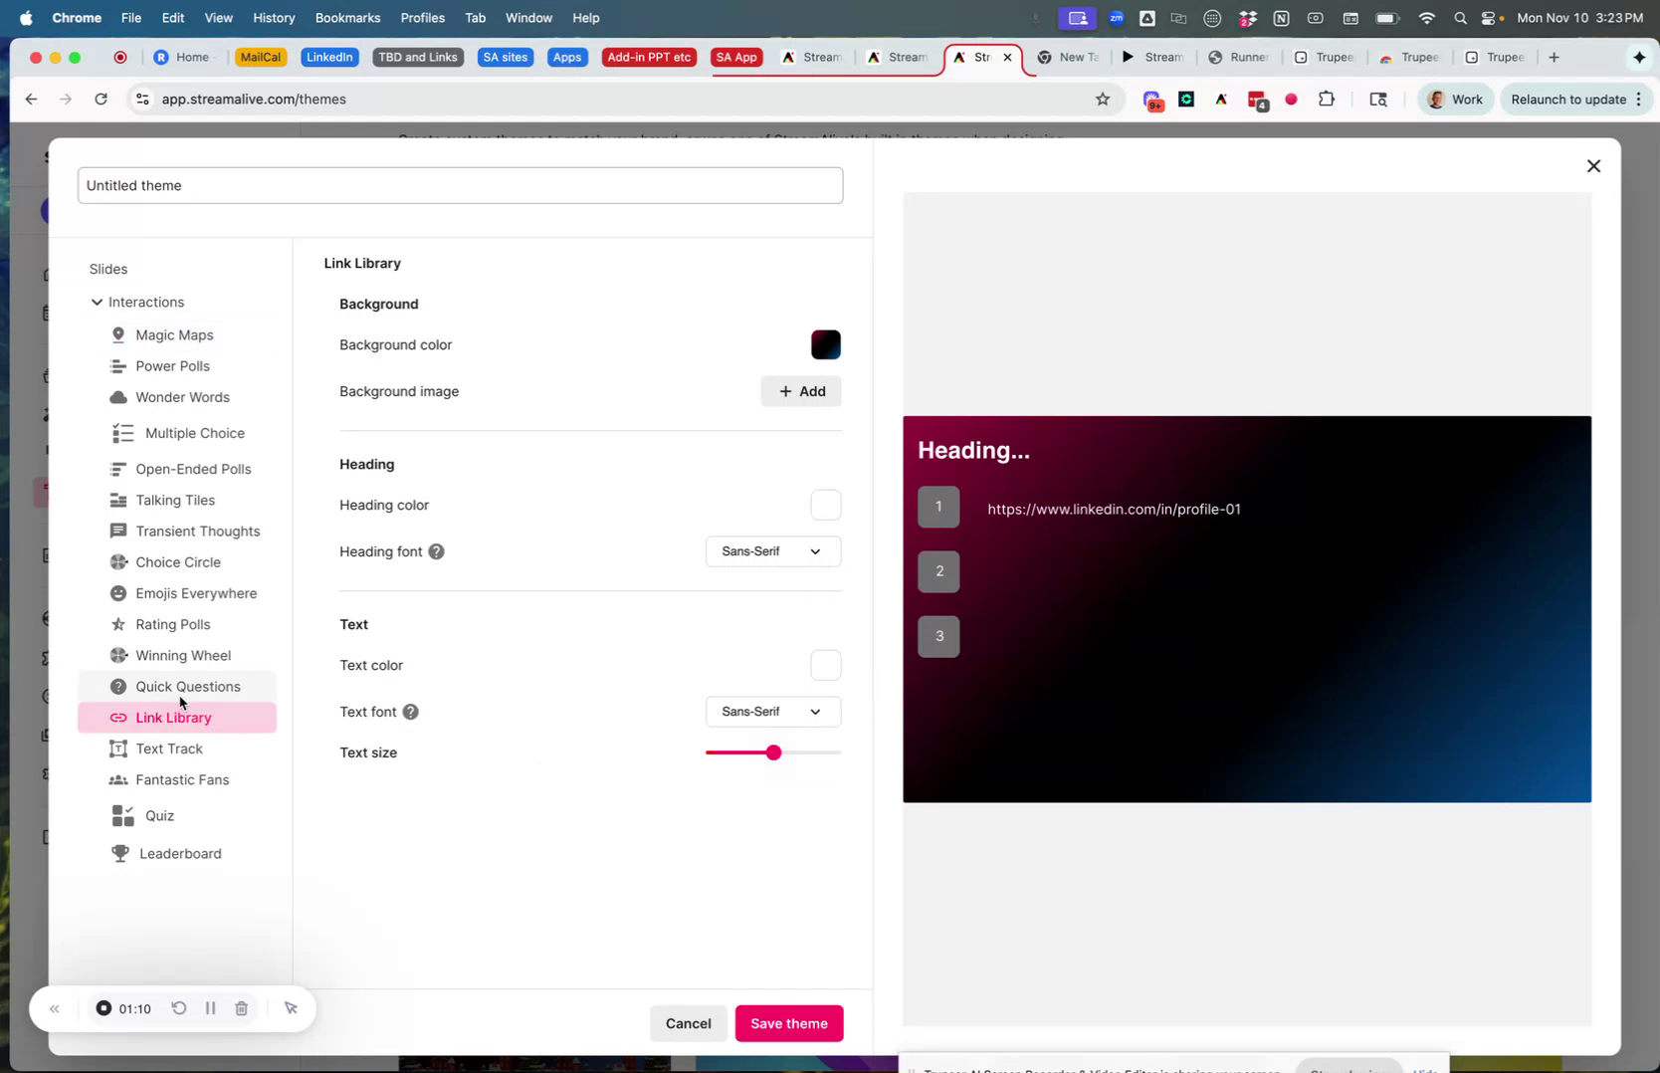Collapse the Interactions section
The image size is (1660, 1073).
click(x=98, y=302)
